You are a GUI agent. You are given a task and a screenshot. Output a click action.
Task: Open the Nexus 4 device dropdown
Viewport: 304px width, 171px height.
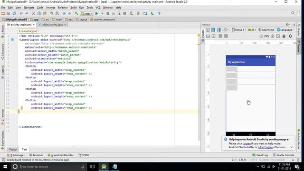pyautogui.click(x=239, y=30)
